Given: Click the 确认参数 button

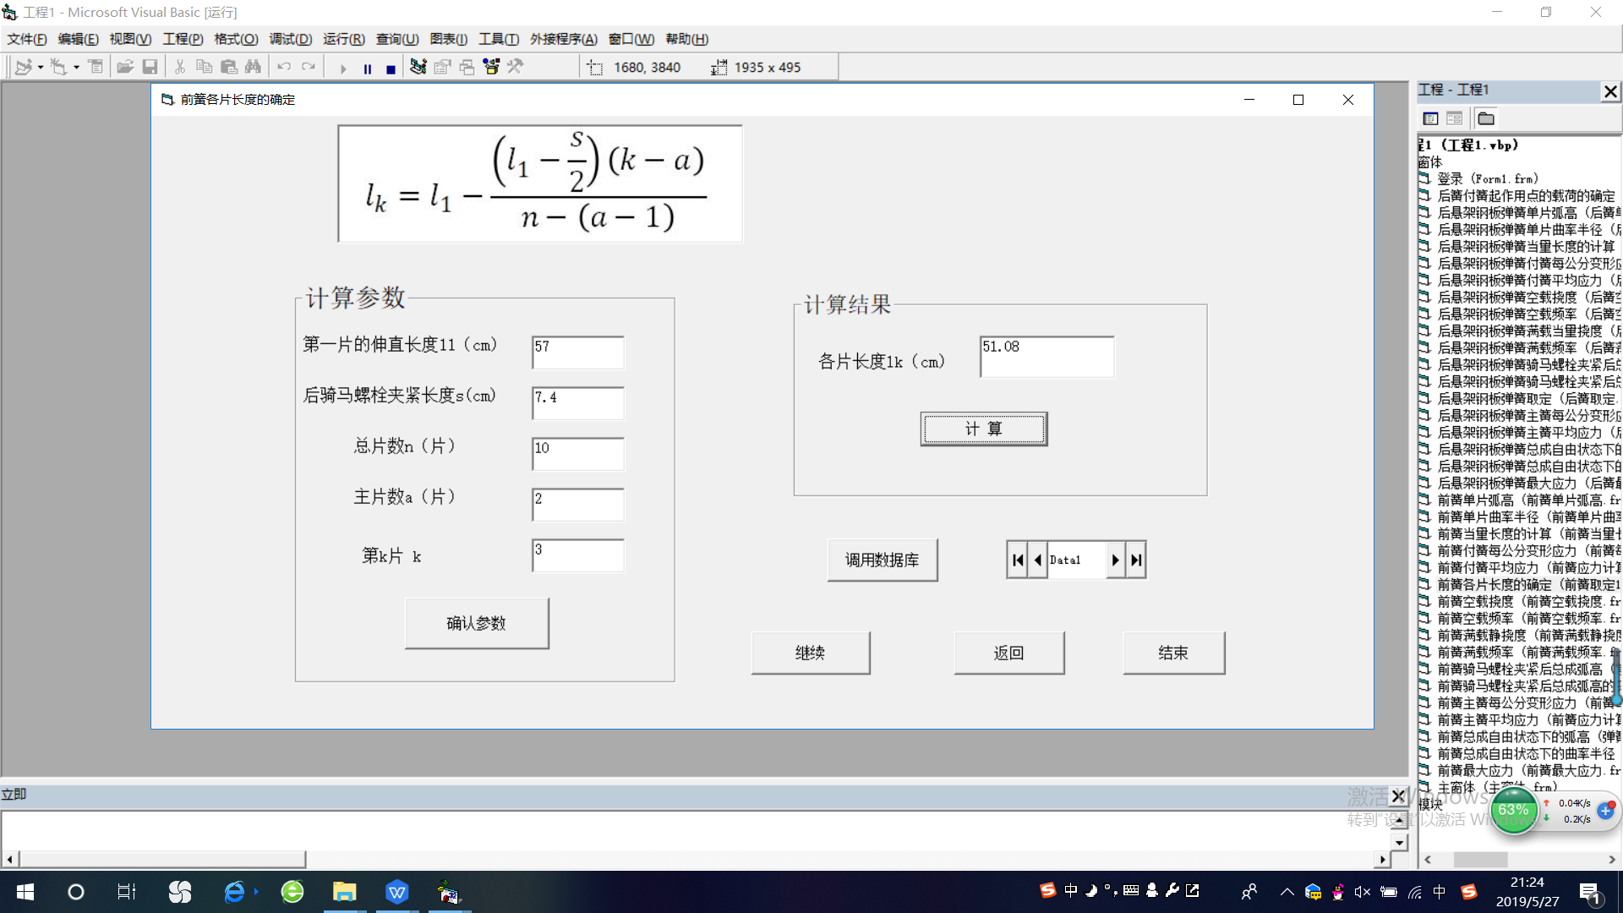Looking at the screenshot, I should (476, 623).
